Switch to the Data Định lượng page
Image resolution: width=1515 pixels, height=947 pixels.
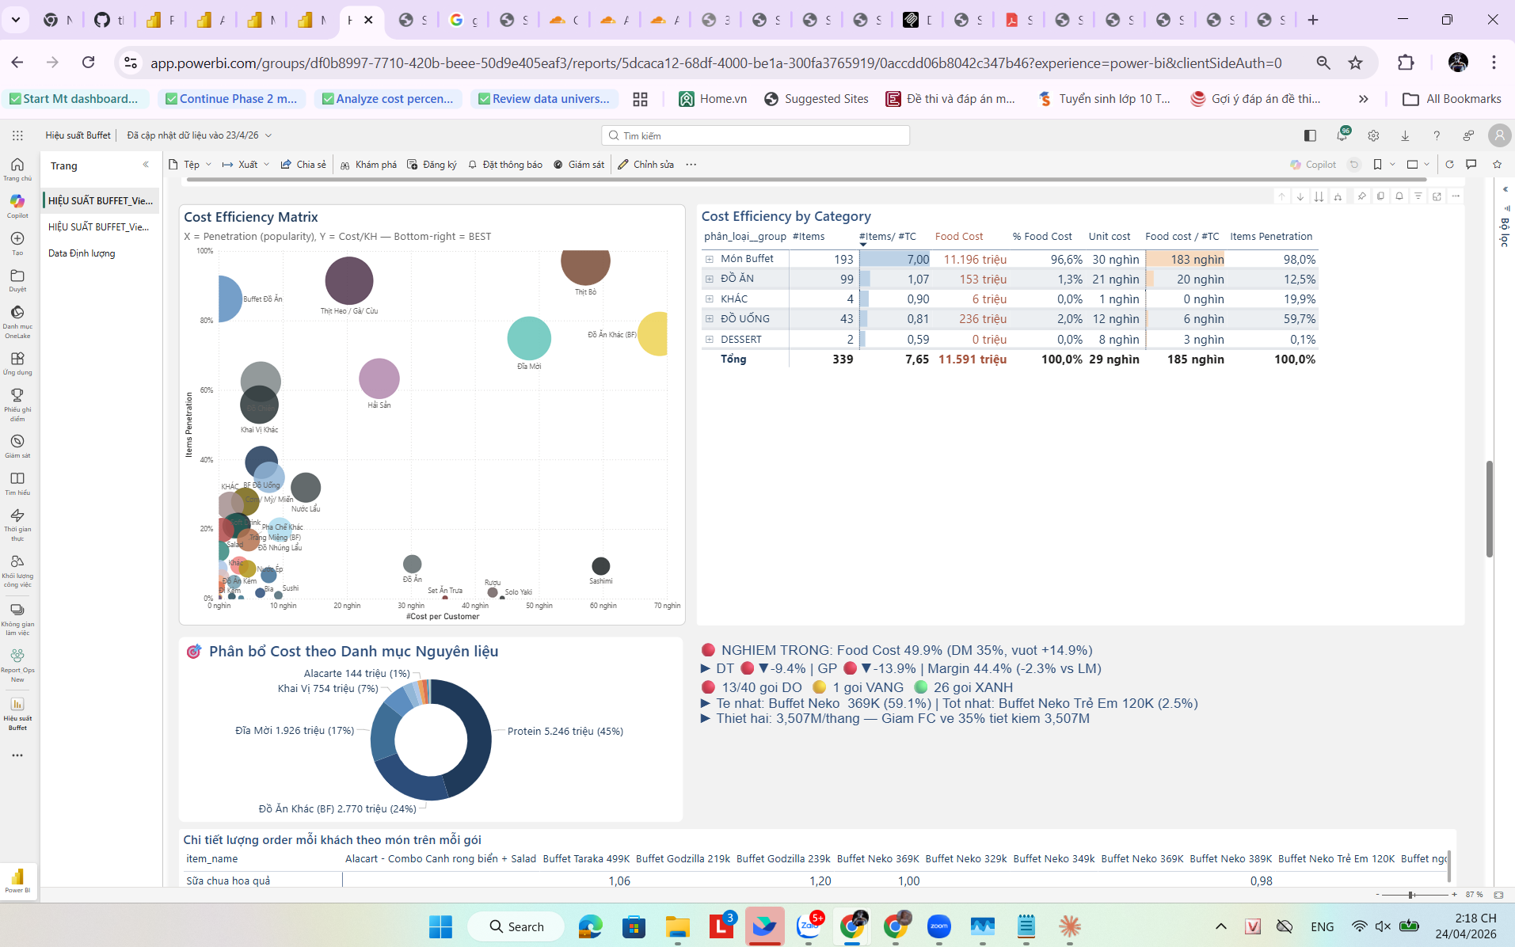click(81, 253)
